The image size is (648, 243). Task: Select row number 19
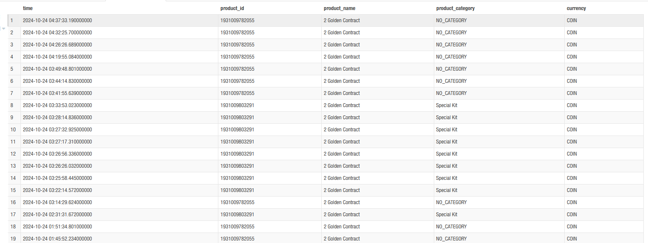(x=13, y=239)
